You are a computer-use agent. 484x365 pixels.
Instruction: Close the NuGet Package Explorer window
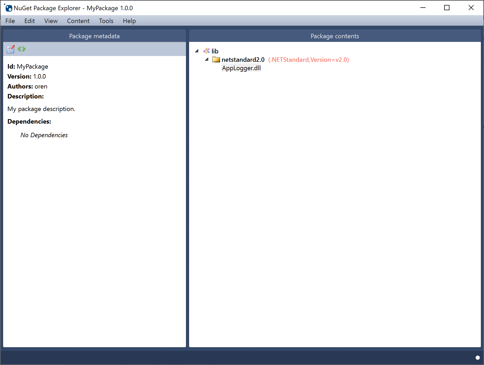(x=471, y=8)
